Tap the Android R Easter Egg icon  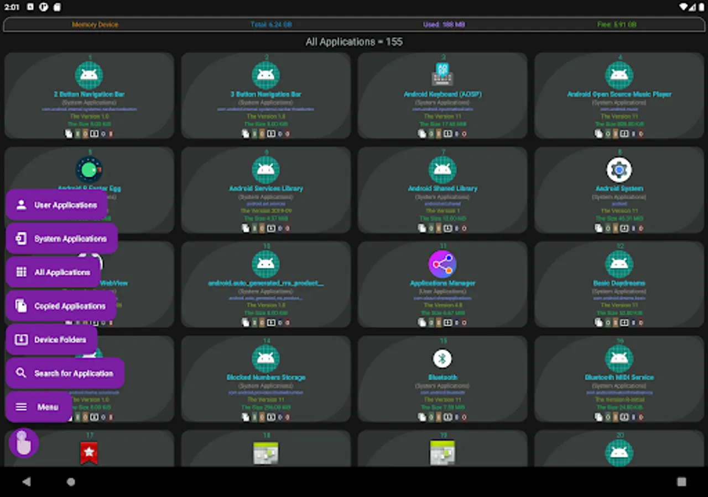[89, 170]
